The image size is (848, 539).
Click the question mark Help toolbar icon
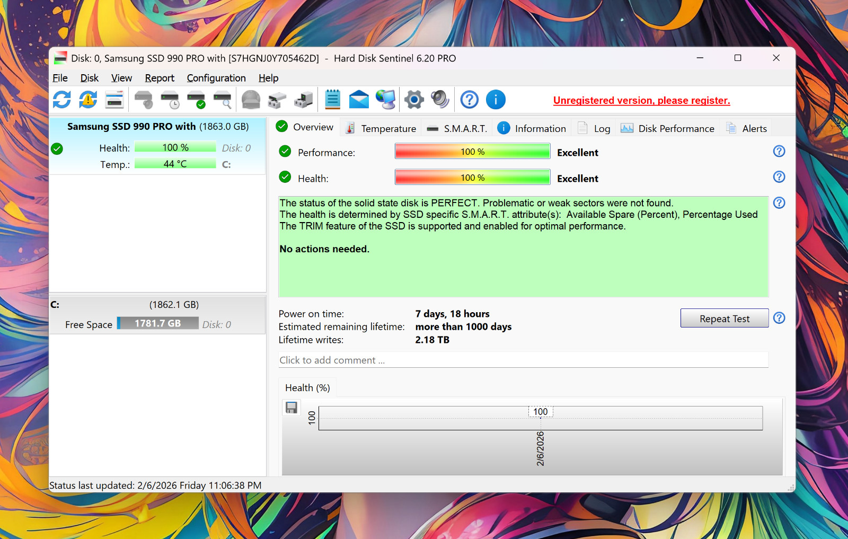[x=470, y=100]
